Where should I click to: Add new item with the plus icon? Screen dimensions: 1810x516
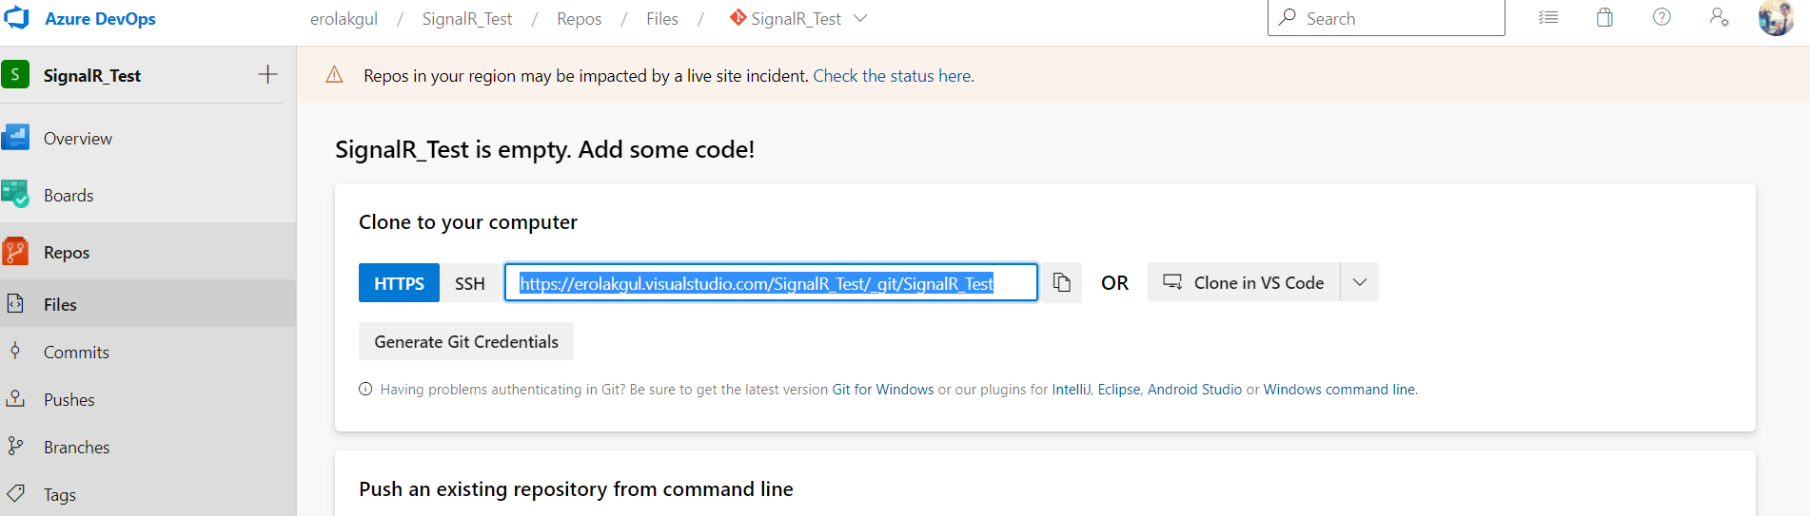[268, 75]
